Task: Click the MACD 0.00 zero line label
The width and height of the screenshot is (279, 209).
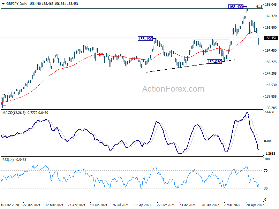Action: tap(267, 141)
